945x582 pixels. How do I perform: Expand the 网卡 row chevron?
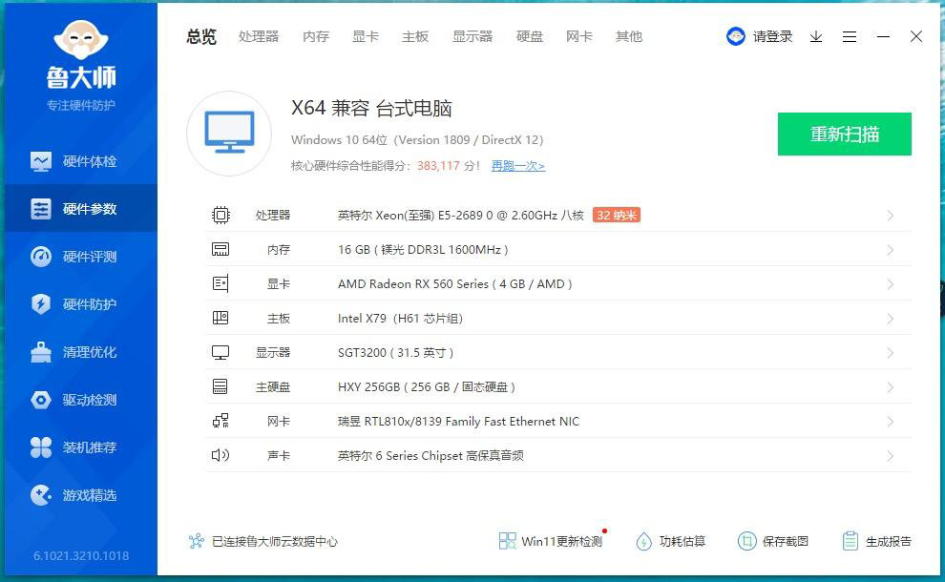(x=891, y=422)
